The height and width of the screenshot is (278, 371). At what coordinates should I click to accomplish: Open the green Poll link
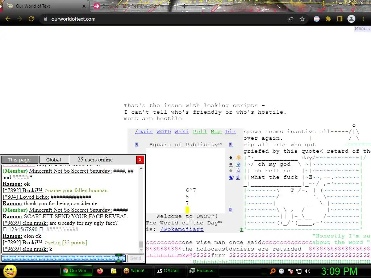point(200,132)
